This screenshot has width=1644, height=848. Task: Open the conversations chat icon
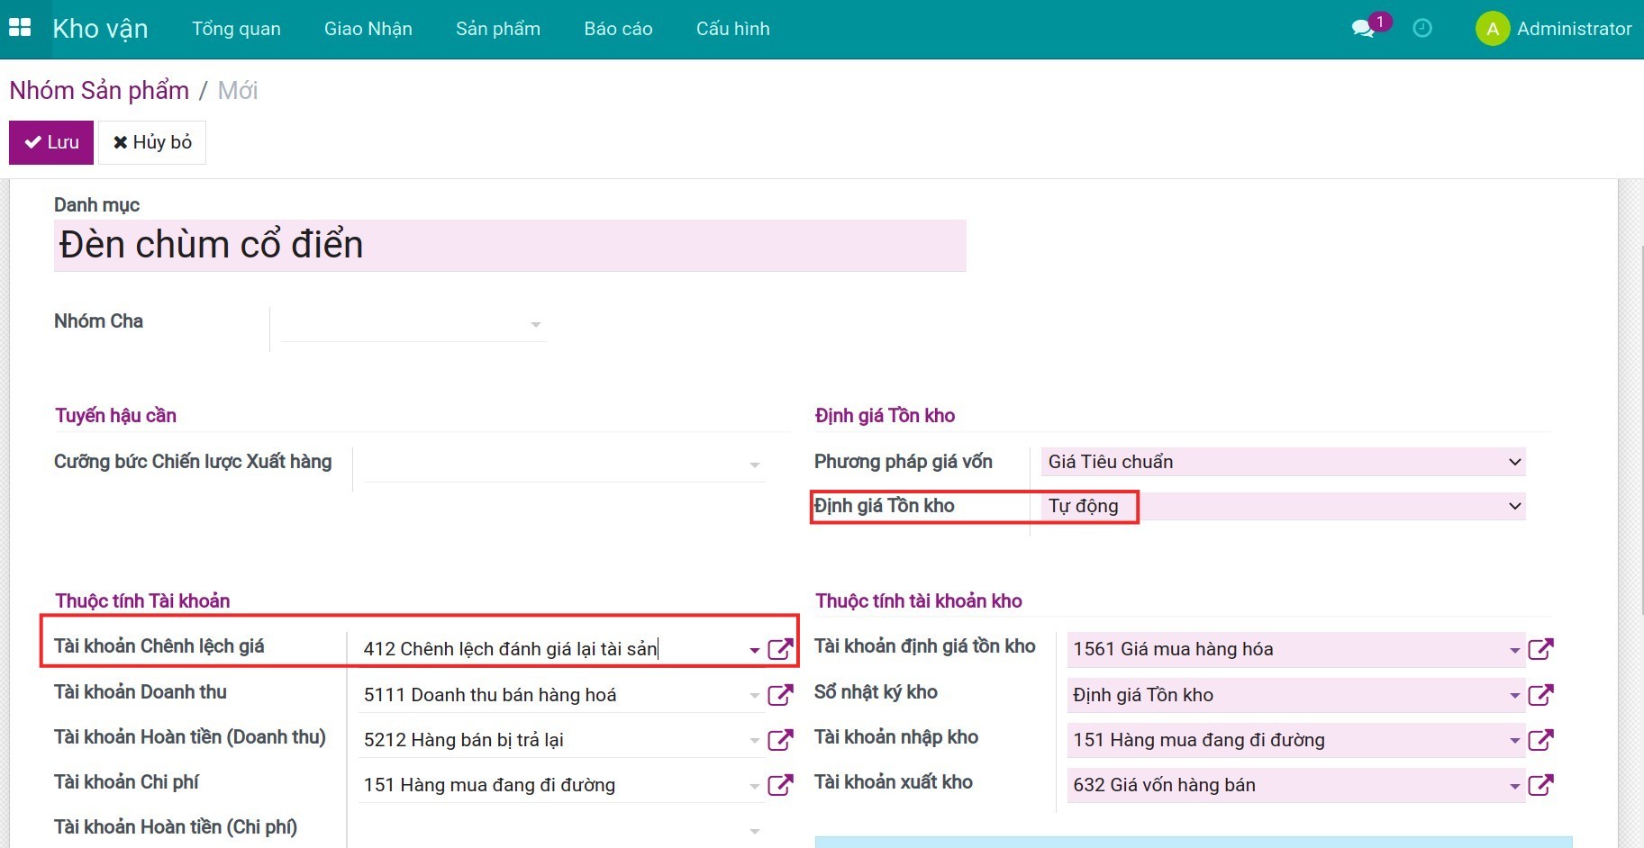(1363, 29)
